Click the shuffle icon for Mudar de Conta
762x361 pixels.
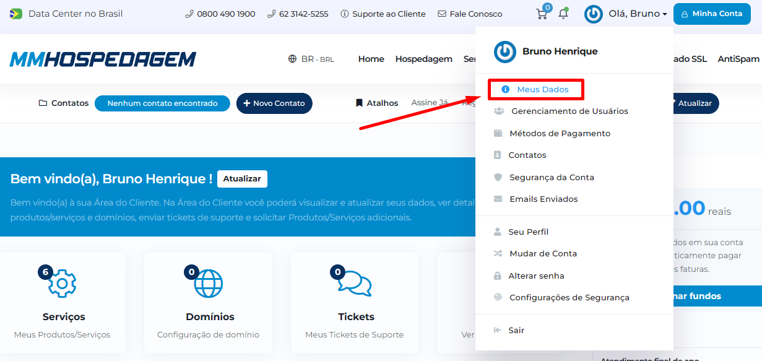[x=498, y=254]
